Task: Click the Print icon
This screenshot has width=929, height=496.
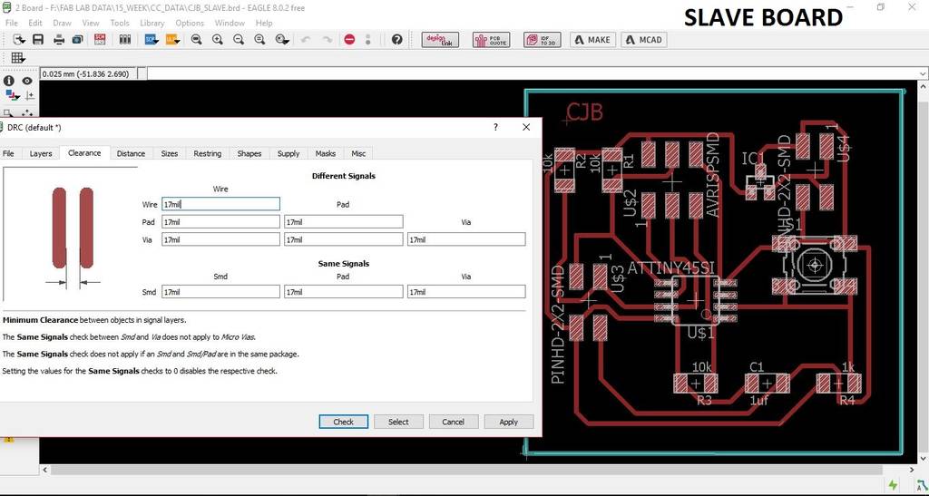Action: coord(59,40)
